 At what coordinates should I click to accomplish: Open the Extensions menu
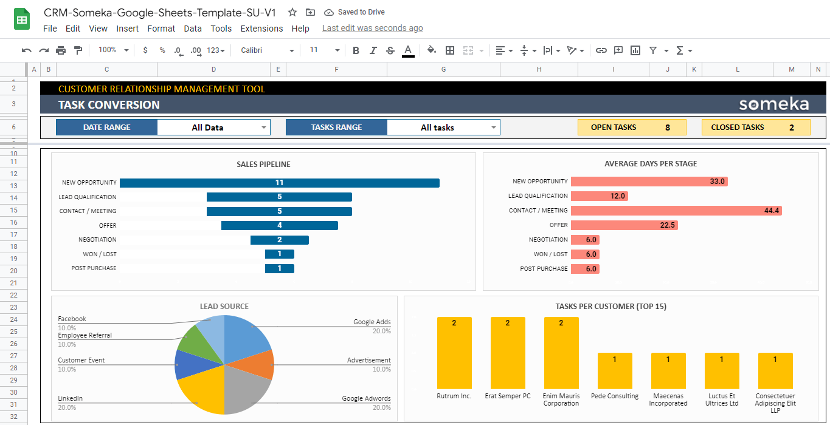pos(261,29)
